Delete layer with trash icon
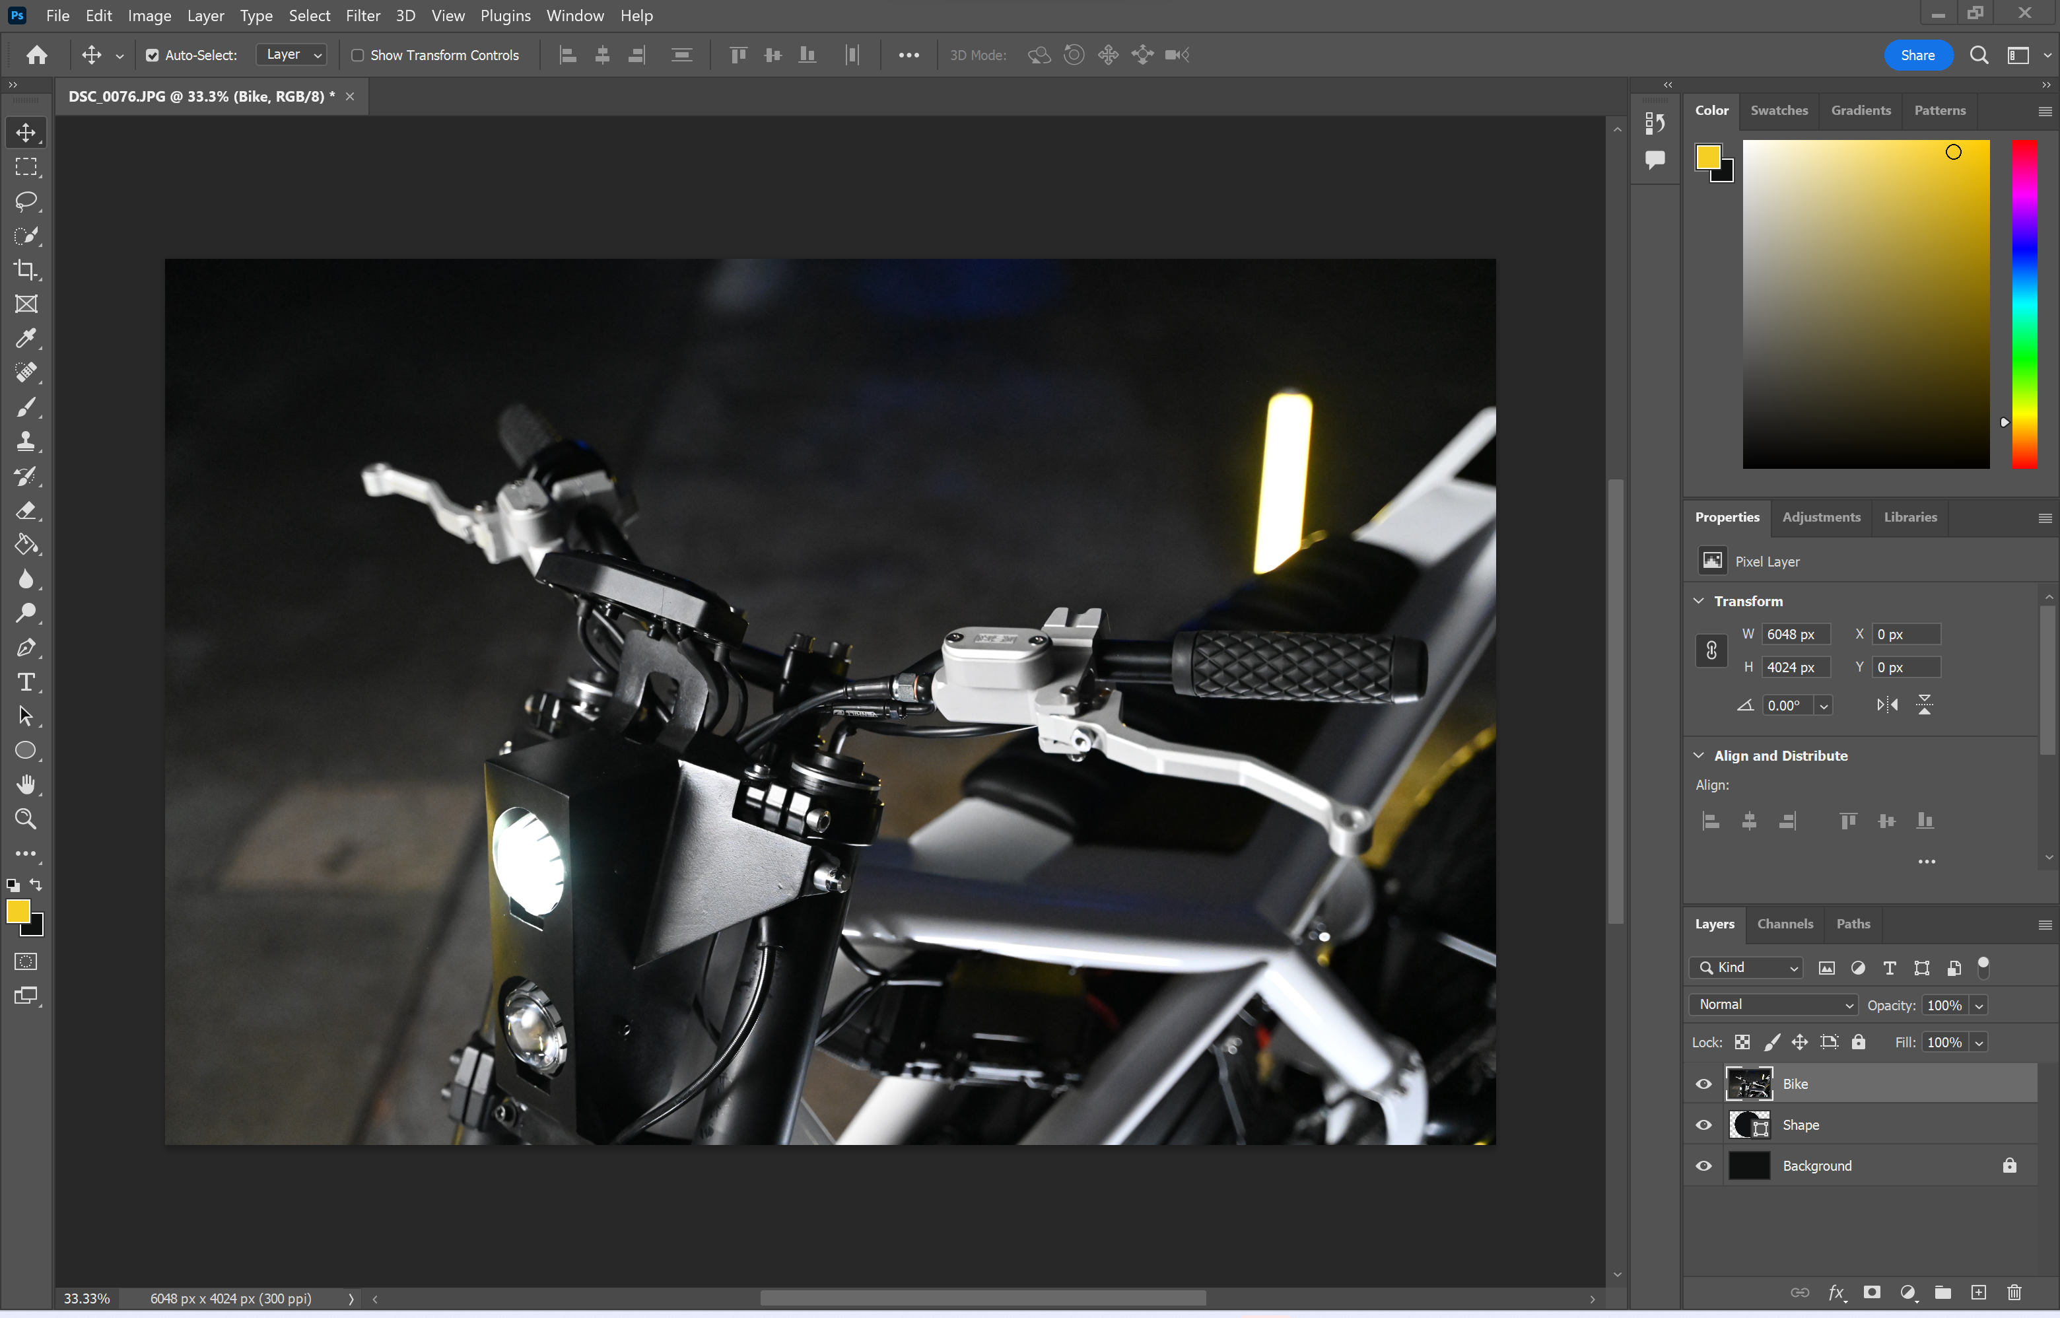This screenshot has height=1318, width=2060. click(2014, 1292)
